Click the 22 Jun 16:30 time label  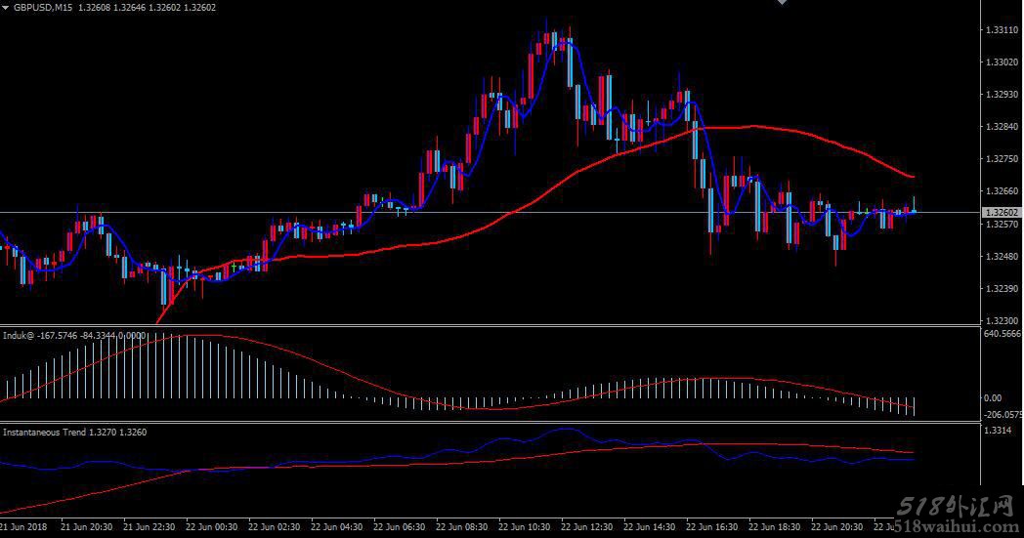[712, 527]
